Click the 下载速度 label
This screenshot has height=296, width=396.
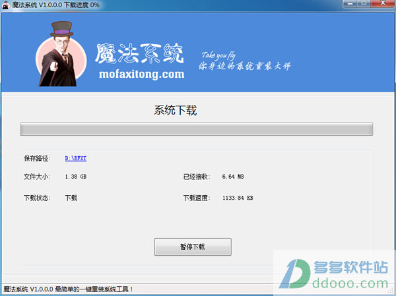point(197,198)
